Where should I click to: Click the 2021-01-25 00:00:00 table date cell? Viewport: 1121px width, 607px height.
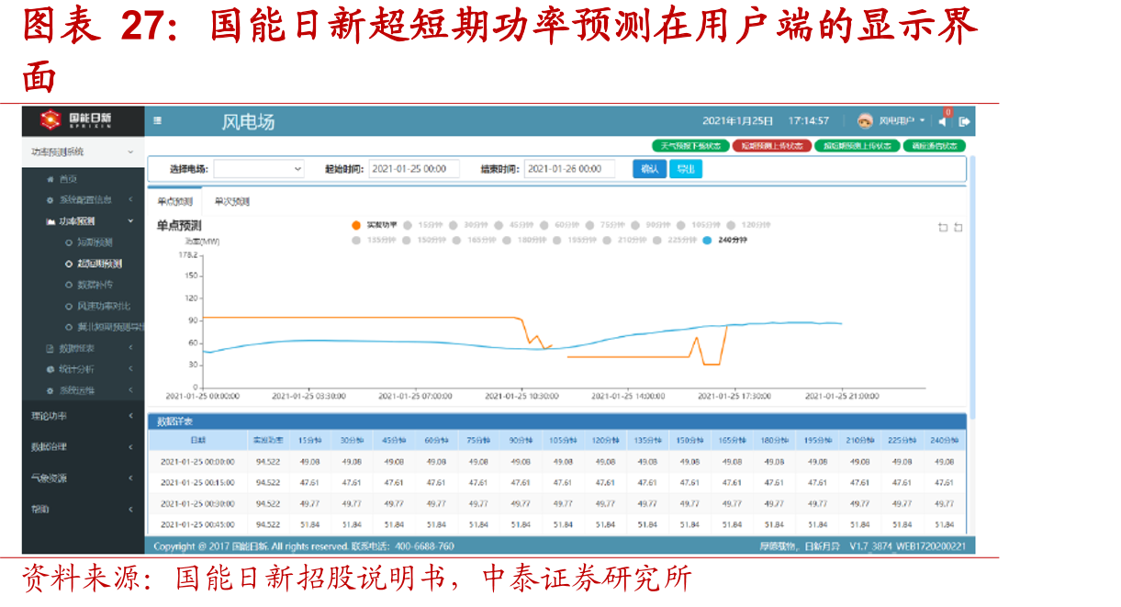point(197,462)
